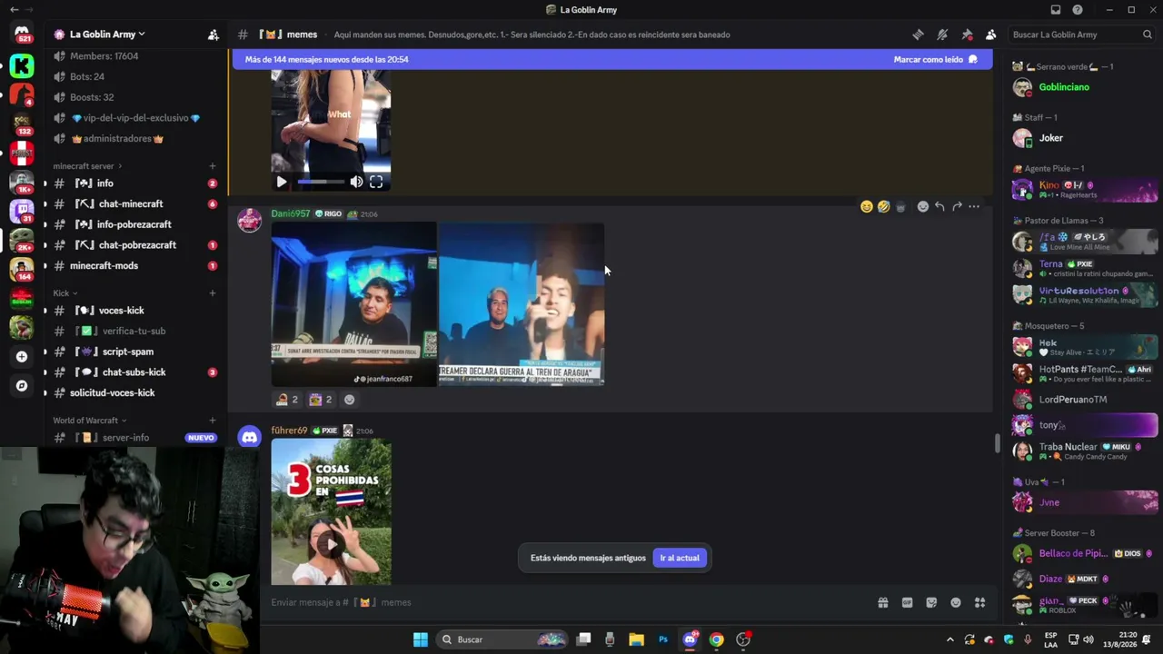Open the sticker picker
The width and height of the screenshot is (1163, 654).
coord(931,602)
